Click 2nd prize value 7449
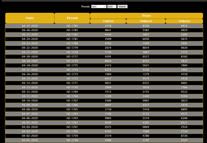 [x=146, y=43]
